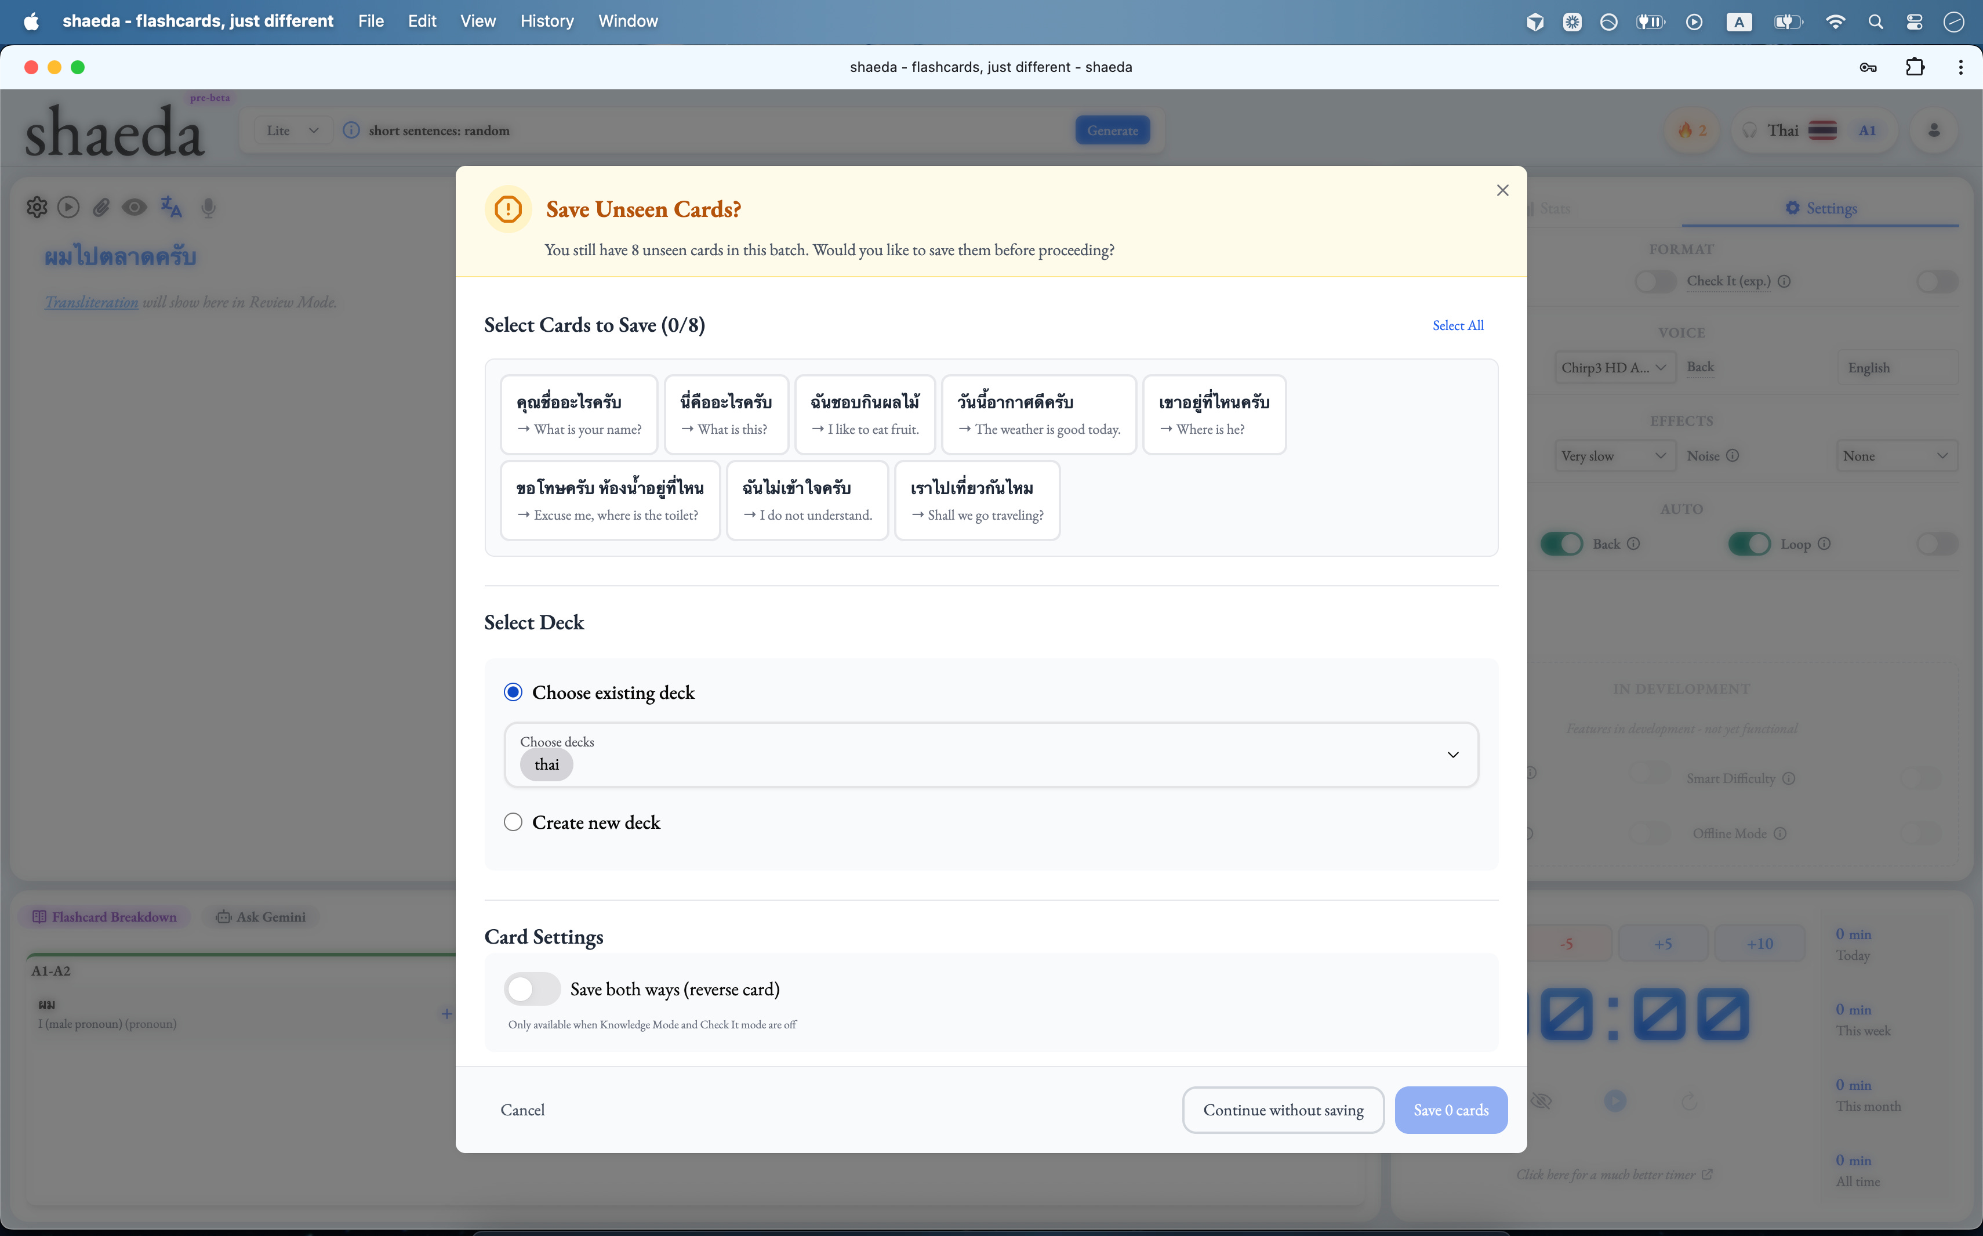Viewport: 1983px width, 1236px height.
Task: Open macOS Spotlight search icon
Action: pyautogui.click(x=1875, y=22)
